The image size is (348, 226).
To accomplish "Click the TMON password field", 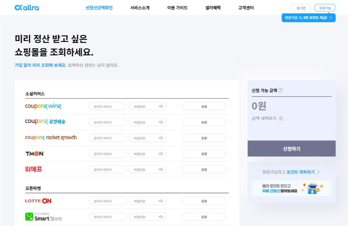I will (x=148, y=154).
